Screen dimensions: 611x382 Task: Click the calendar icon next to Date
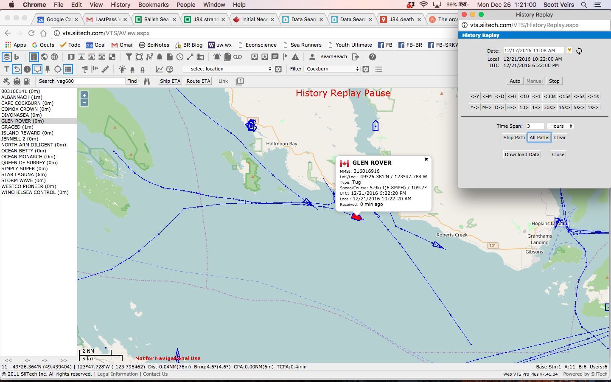click(x=569, y=51)
